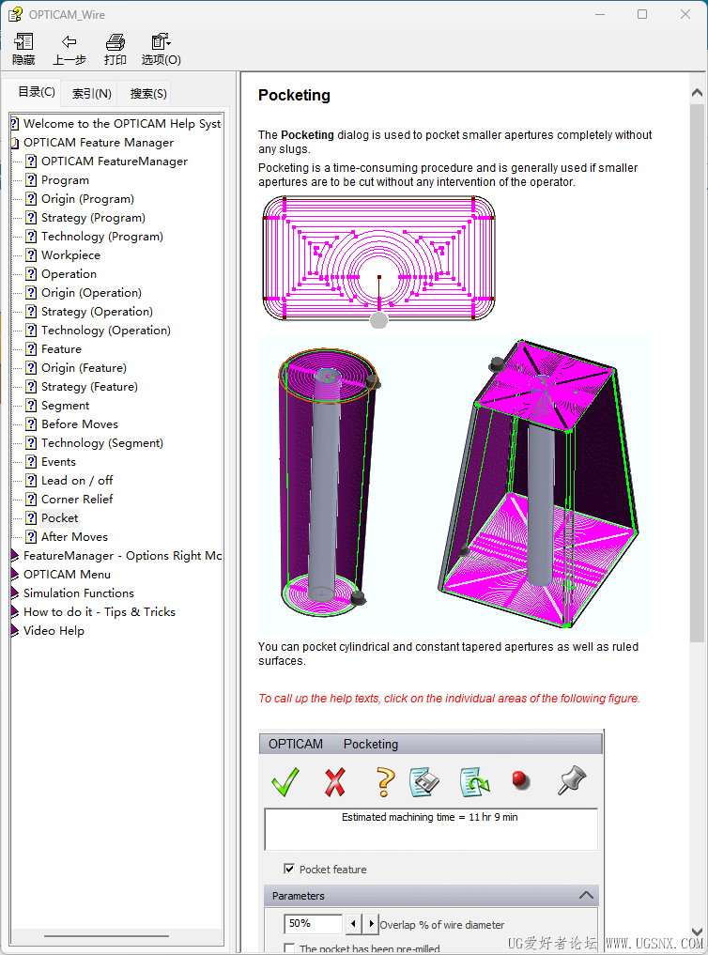Click the Estimated machining time text box
The width and height of the screenshot is (708, 955).
tap(431, 829)
